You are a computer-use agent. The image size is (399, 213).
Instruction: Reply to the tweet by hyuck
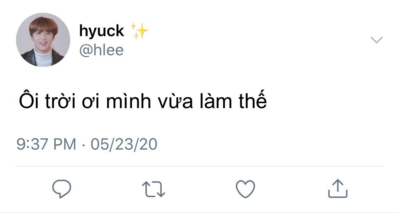coord(62,189)
